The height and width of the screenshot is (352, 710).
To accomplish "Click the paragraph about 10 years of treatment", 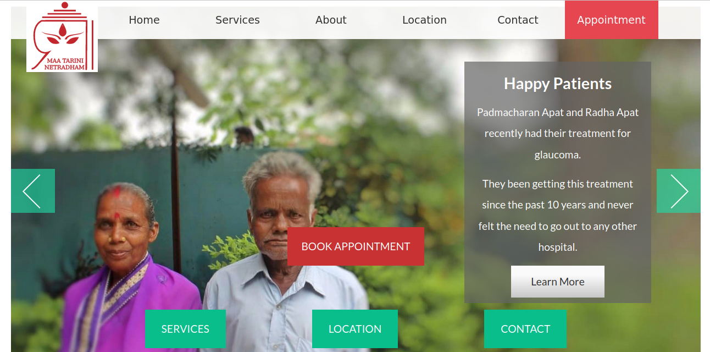I will (558, 216).
